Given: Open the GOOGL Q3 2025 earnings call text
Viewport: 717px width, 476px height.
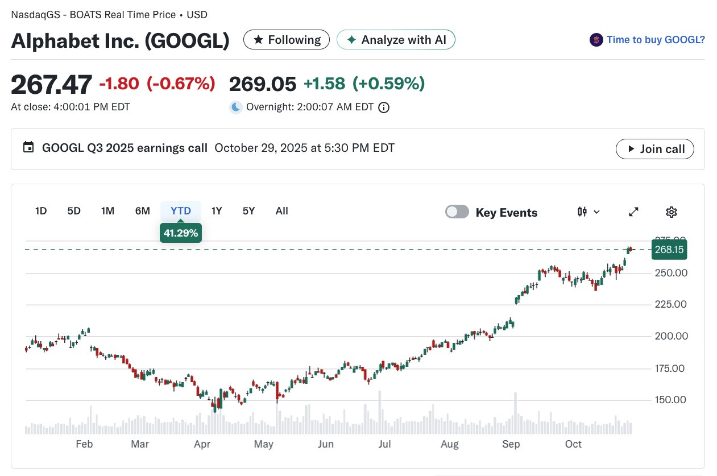Looking at the screenshot, I should tap(125, 148).
